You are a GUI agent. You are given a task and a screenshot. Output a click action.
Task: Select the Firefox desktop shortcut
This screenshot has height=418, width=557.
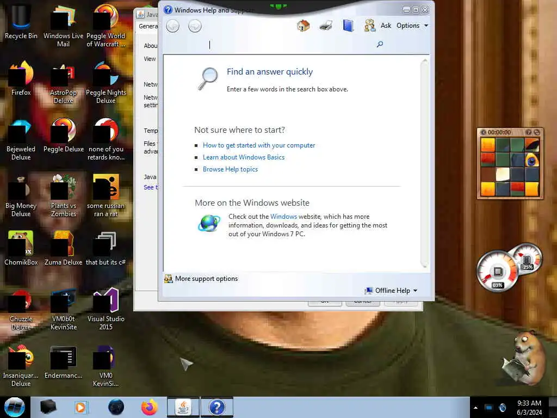[21, 78]
